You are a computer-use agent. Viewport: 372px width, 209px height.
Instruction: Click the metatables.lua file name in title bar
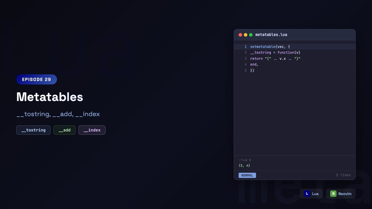(x=271, y=35)
